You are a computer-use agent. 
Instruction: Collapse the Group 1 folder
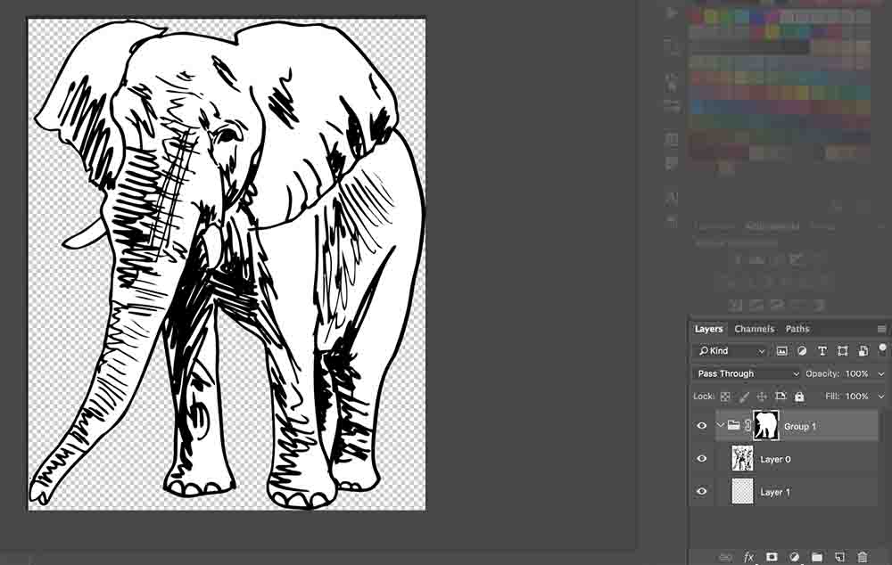(x=720, y=426)
